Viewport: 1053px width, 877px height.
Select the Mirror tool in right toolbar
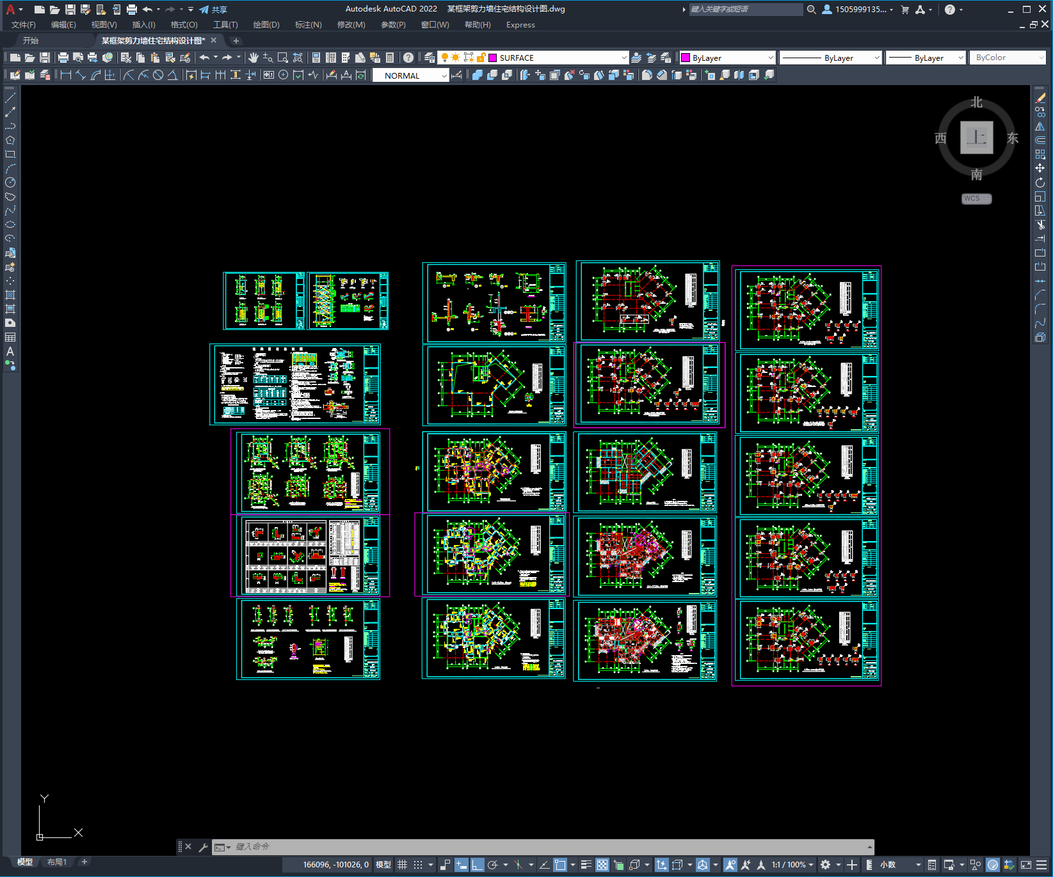coord(1040,126)
